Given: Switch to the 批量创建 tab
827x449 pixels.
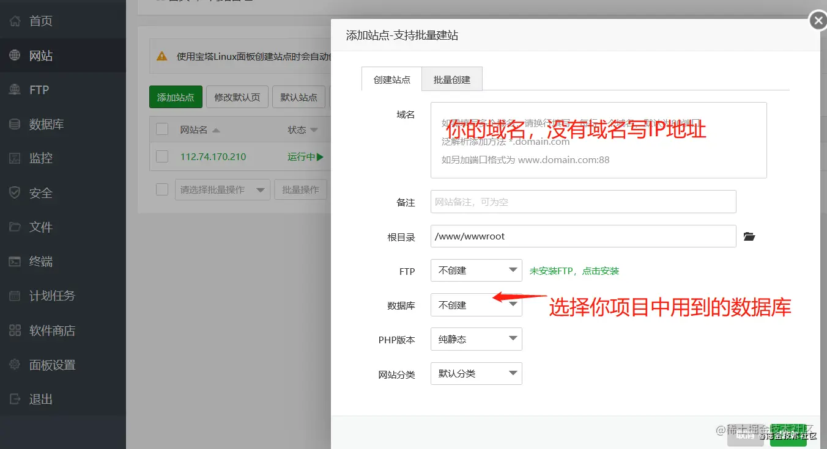Looking at the screenshot, I should coord(452,79).
